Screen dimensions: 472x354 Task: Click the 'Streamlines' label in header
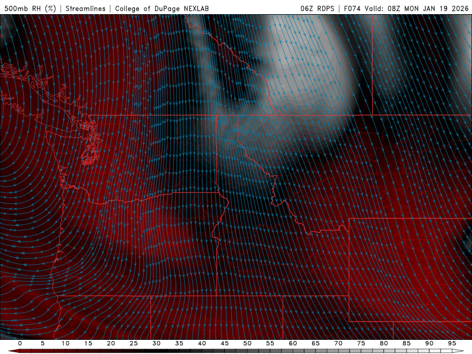pos(86,8)
